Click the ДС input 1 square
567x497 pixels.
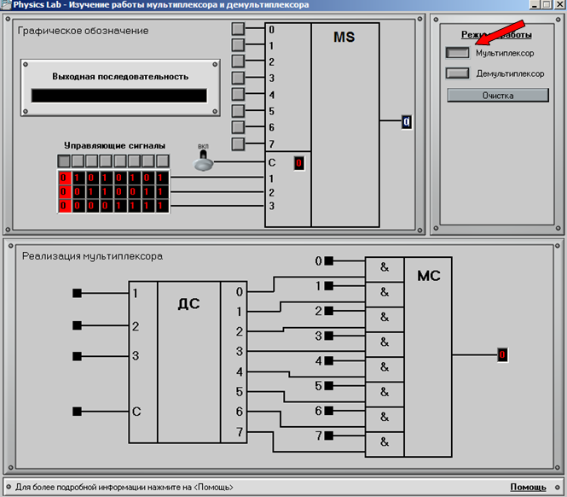coord(77,293)
